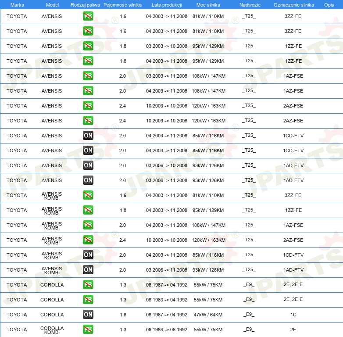Screen dimensions: 343x337
Task: Click the Opis column header
Action: click(329, 5)
